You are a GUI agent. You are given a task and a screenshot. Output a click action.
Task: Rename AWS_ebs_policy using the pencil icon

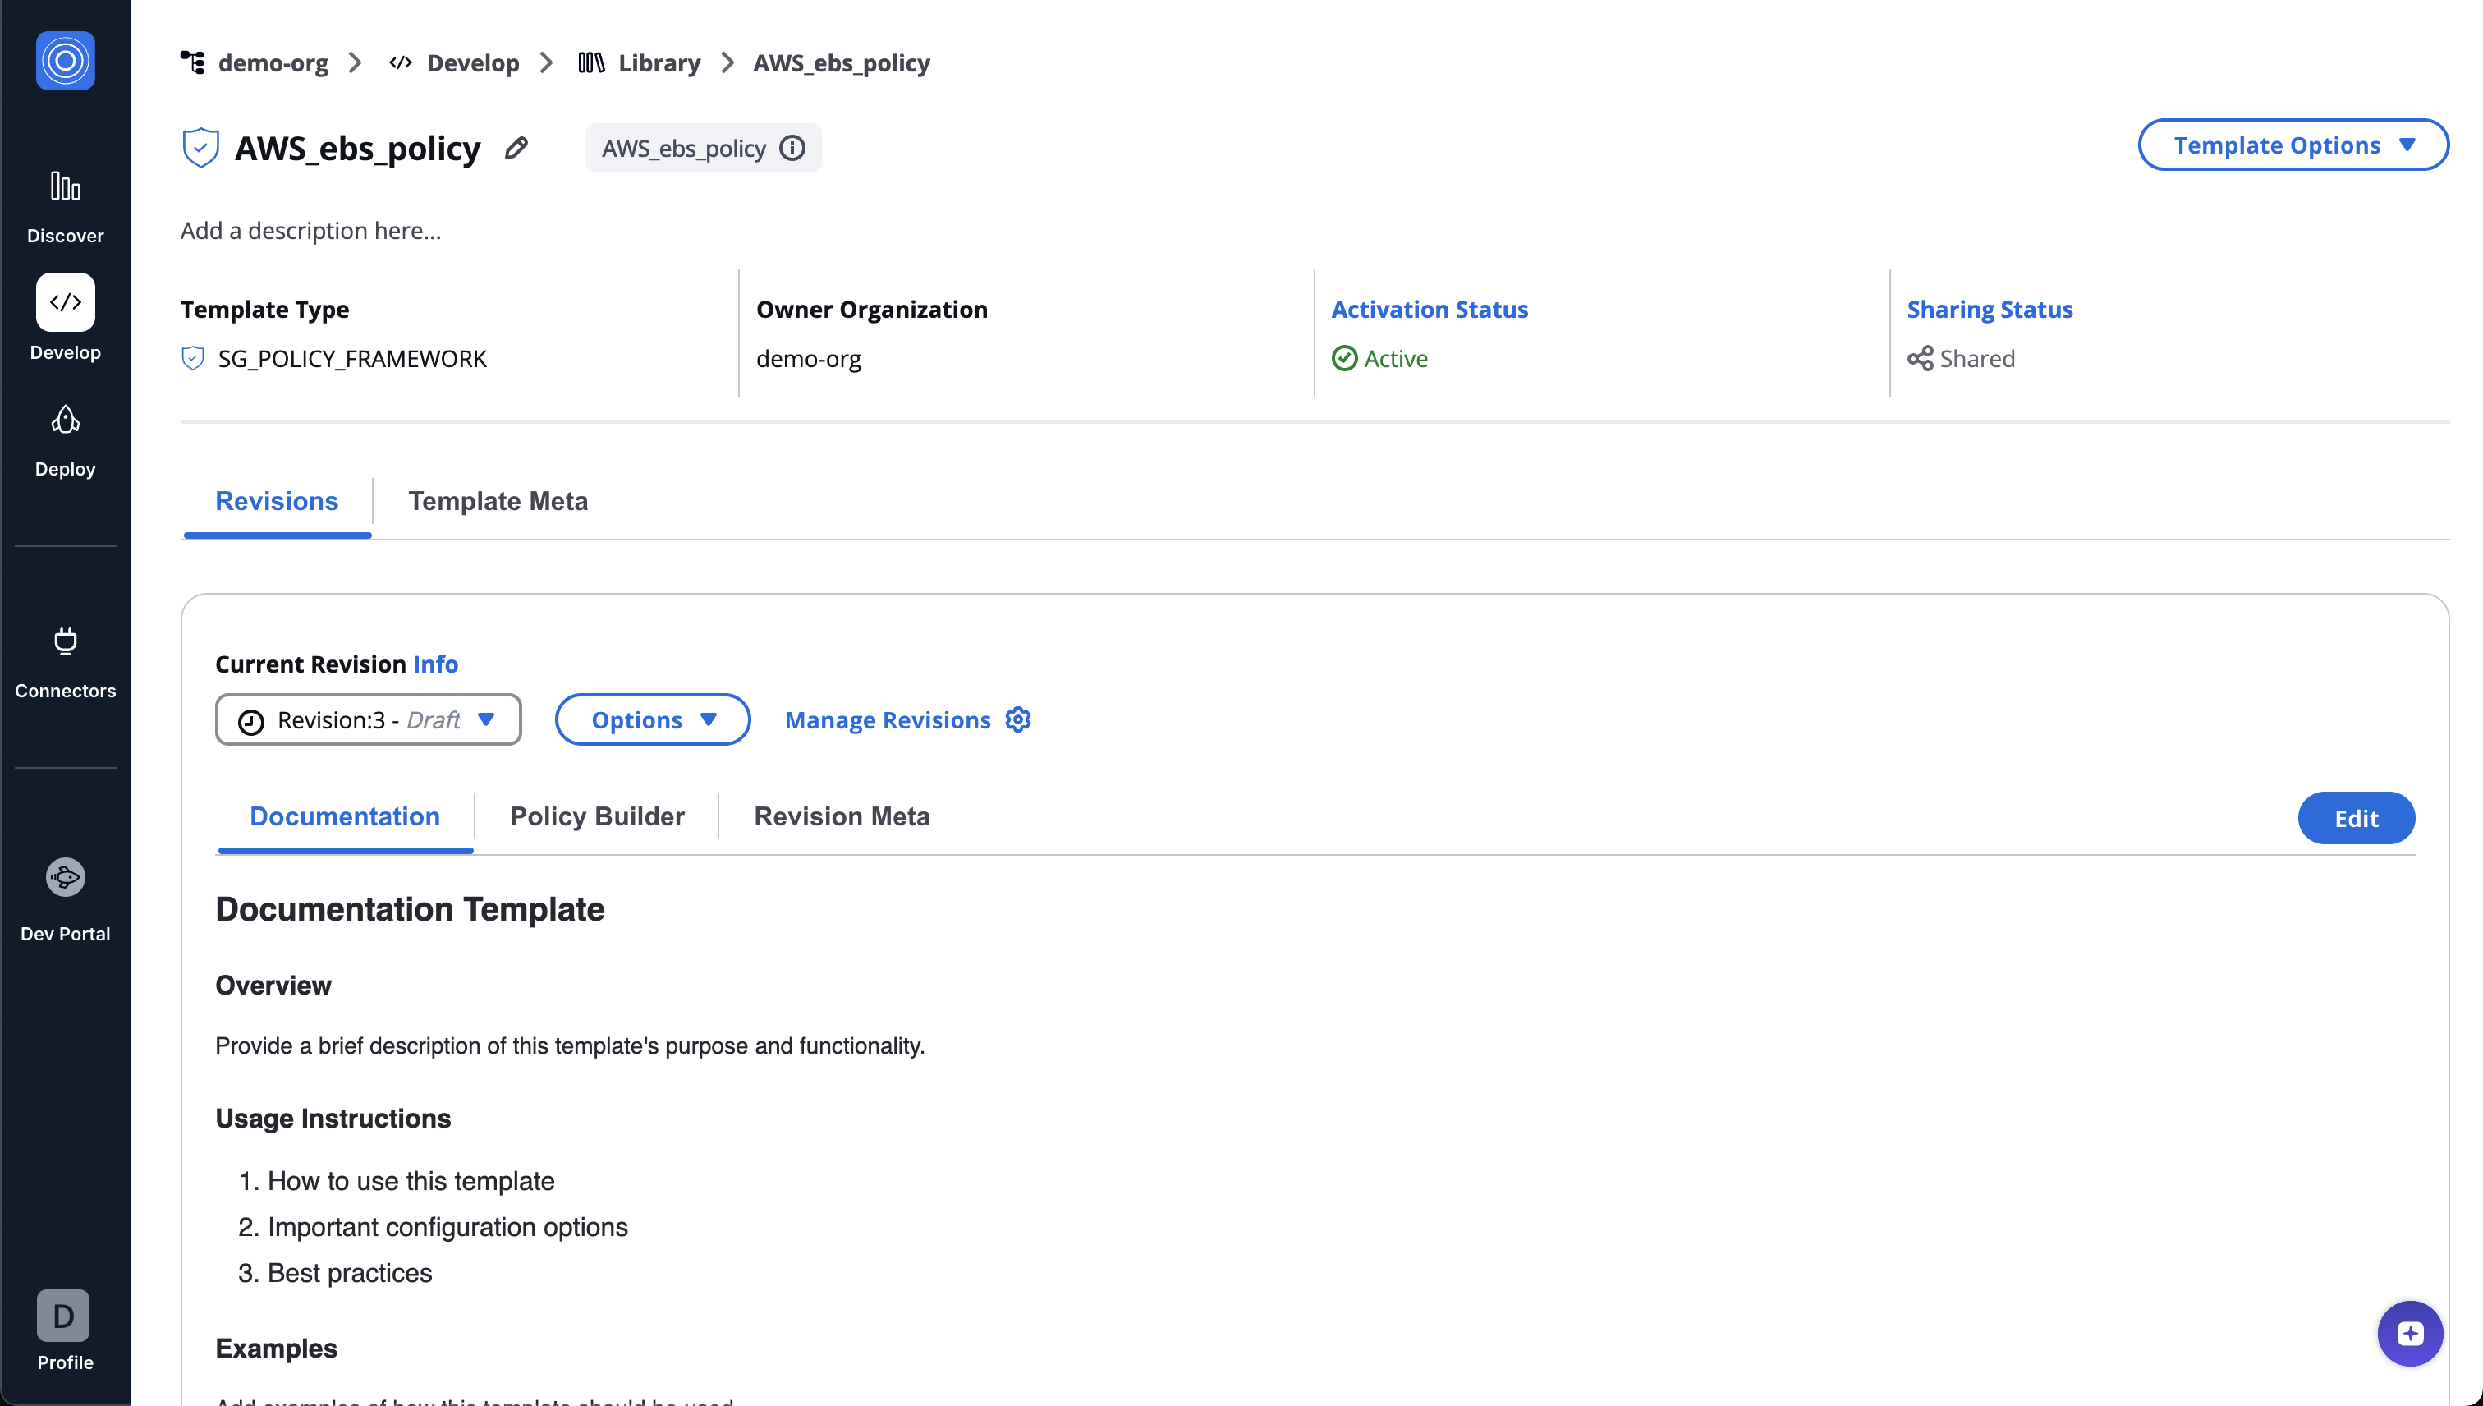coord(516,147)
